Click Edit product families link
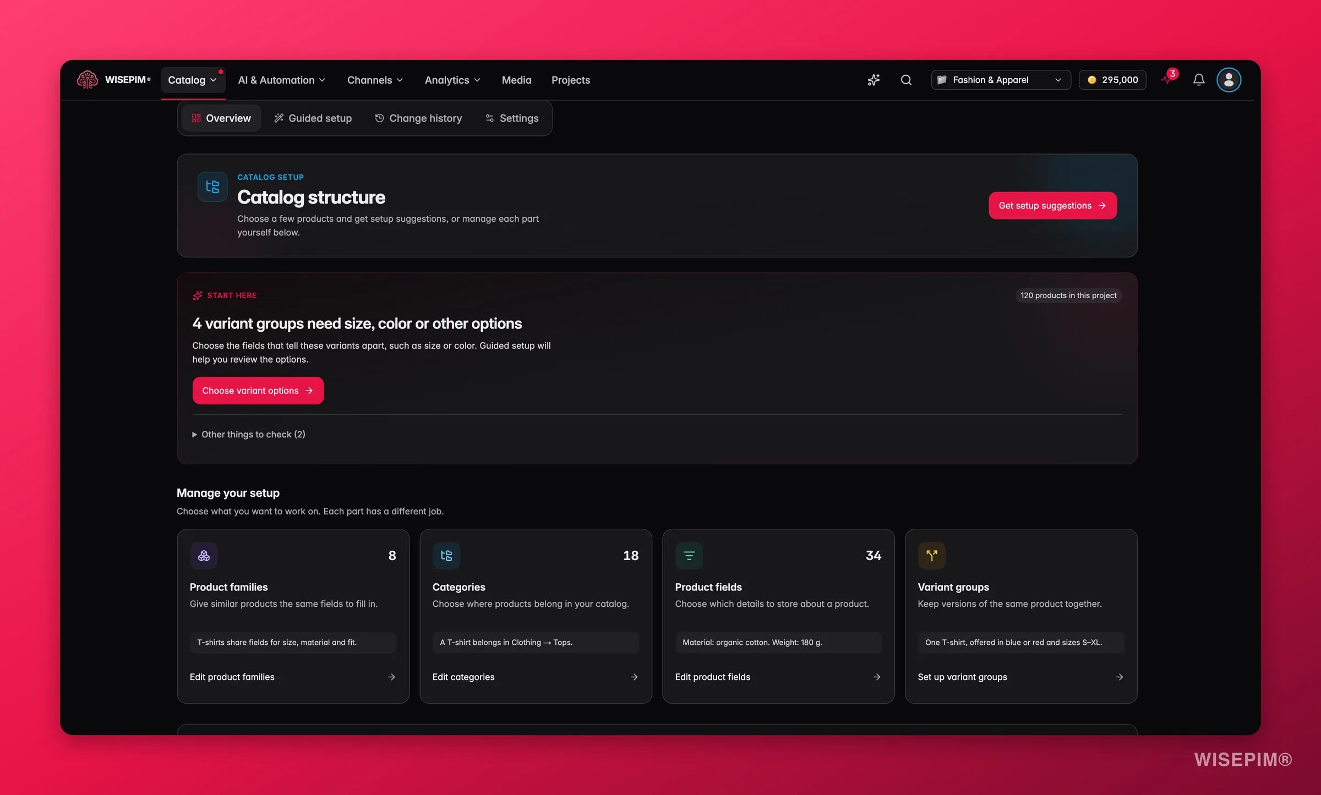1321x795 pixels. tap(232, 677)
